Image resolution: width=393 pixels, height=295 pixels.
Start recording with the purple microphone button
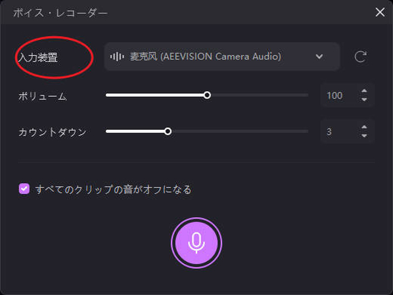(196, 243)
